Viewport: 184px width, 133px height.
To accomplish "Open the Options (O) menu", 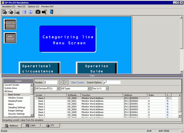I will point(33,7).
